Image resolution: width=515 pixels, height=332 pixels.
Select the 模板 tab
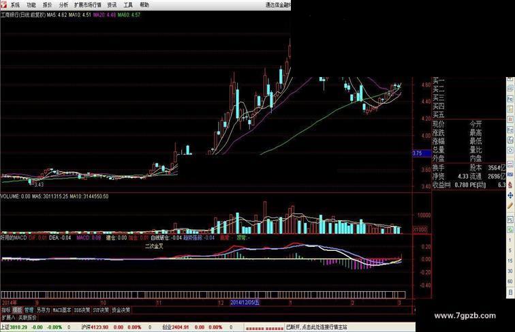pos(18,310)
